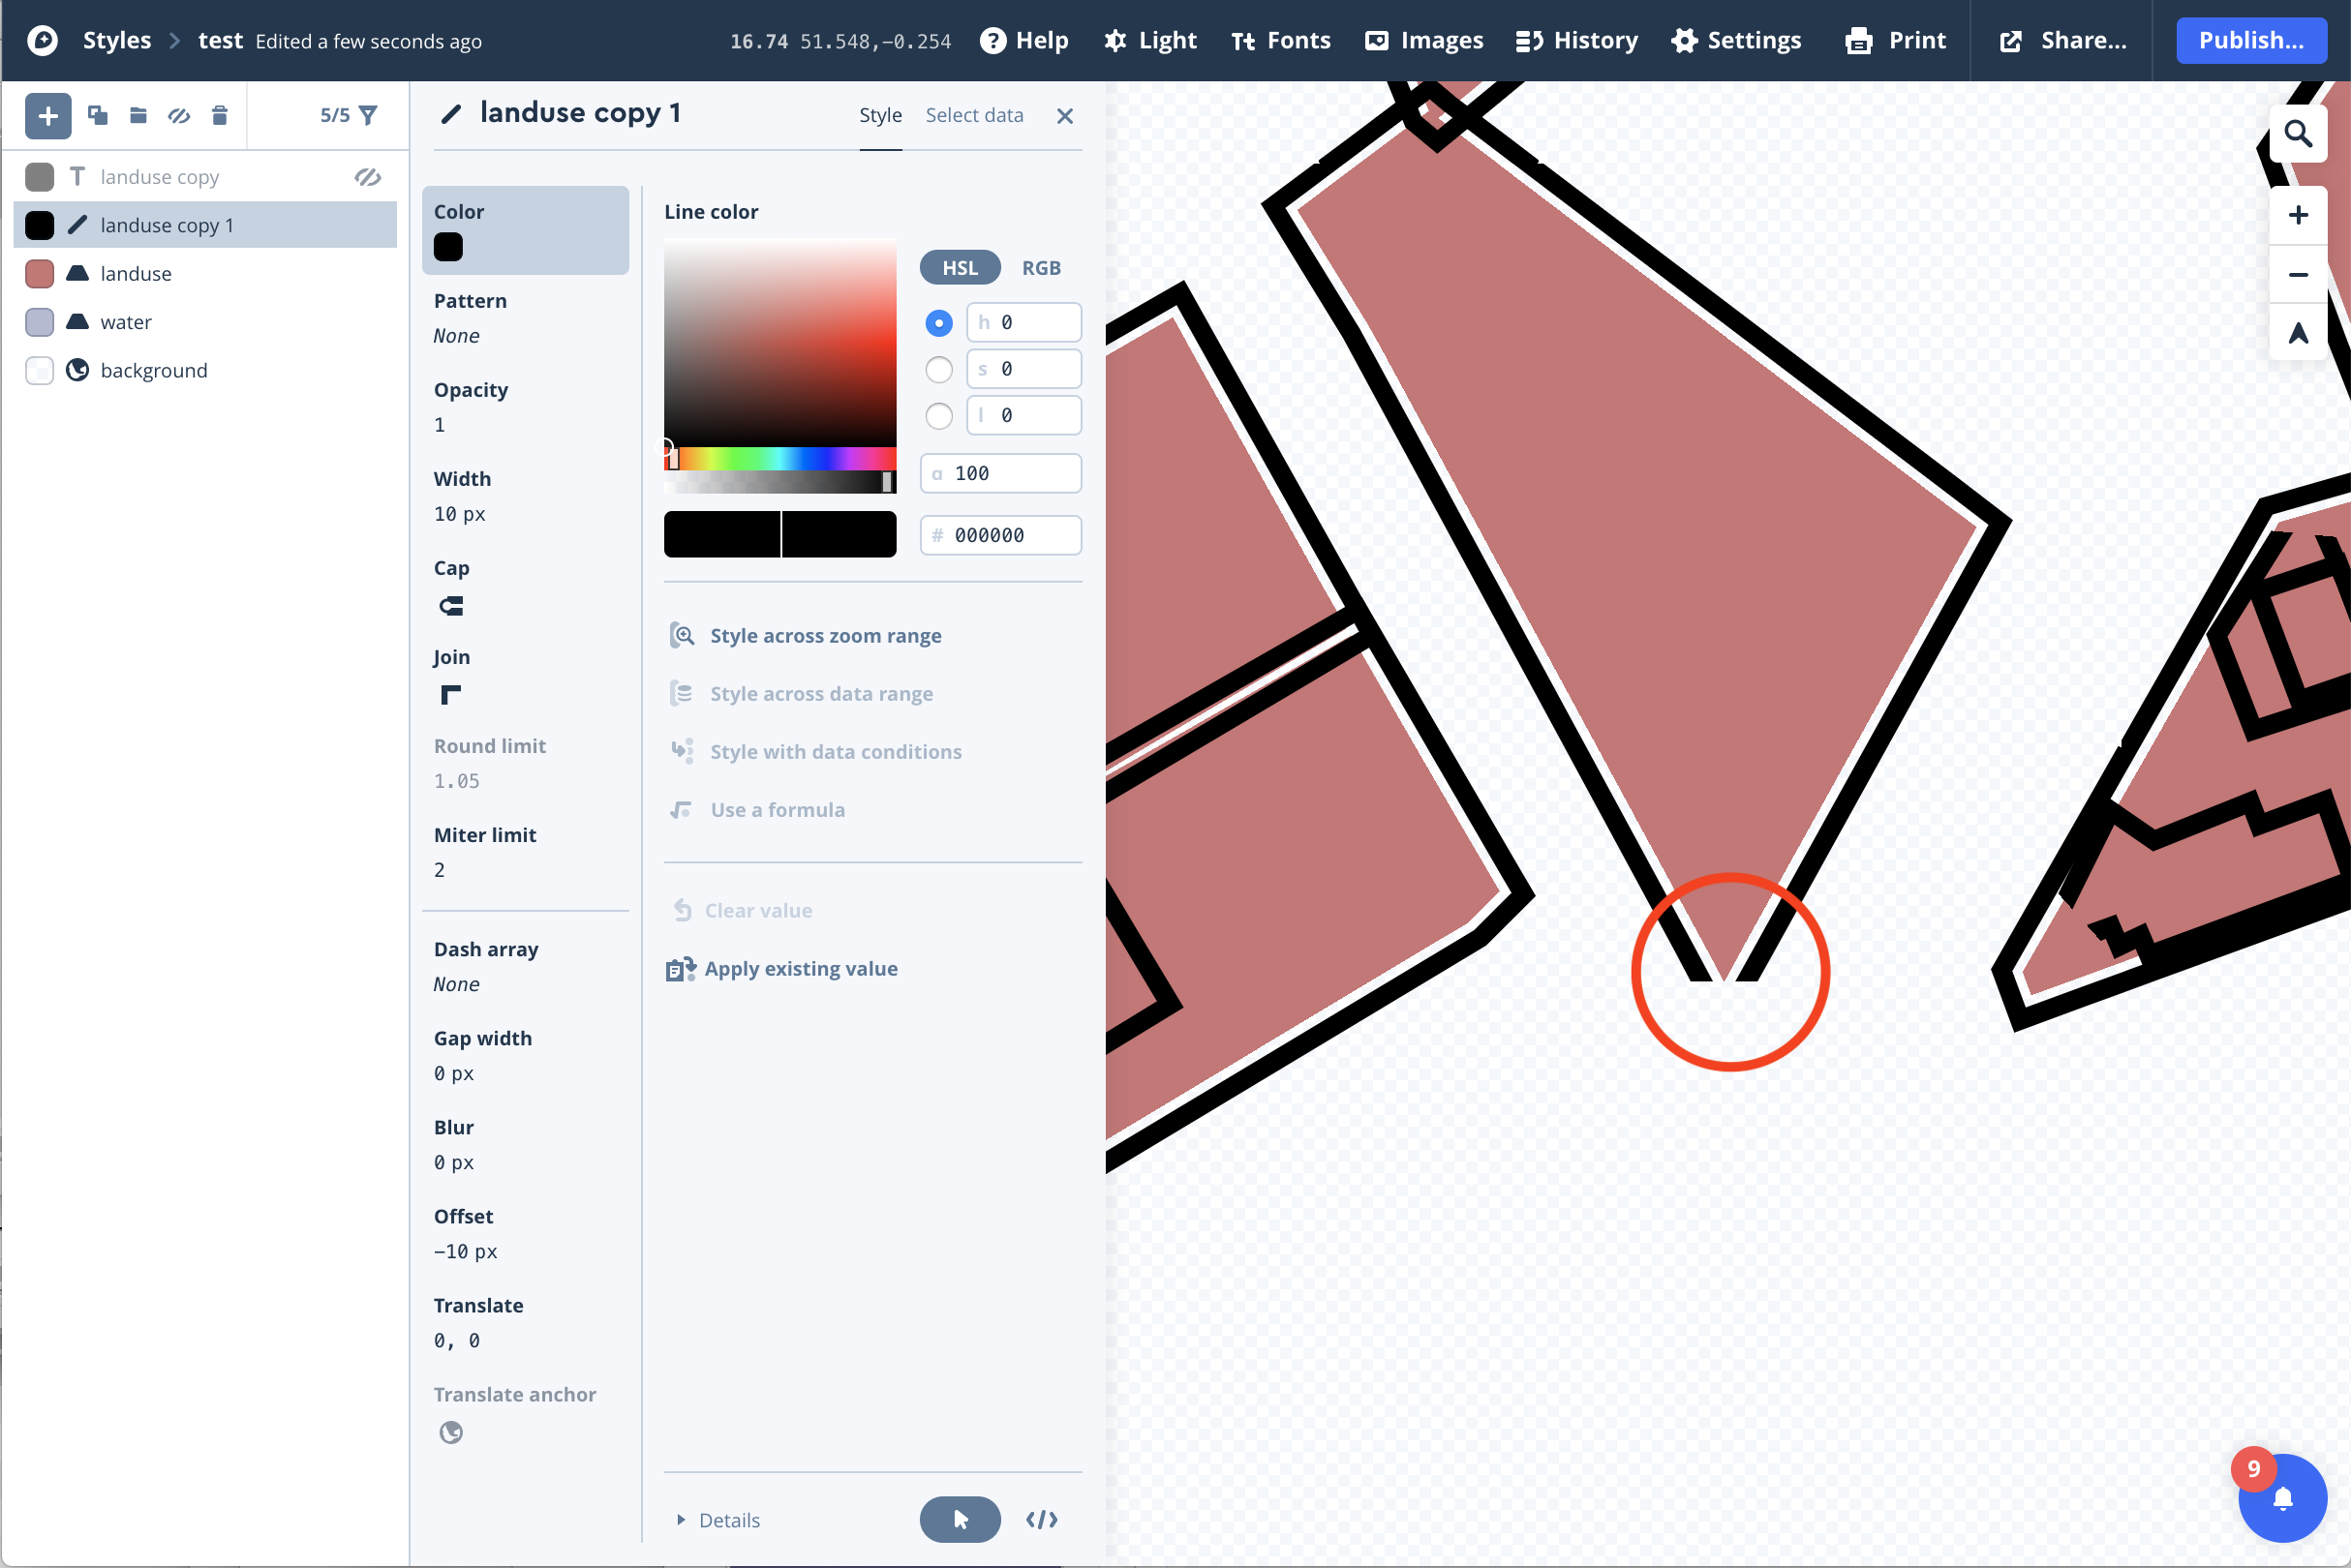2351x1568 pixels.
Task: Switch to the code editor view
Action: 1042,1519
